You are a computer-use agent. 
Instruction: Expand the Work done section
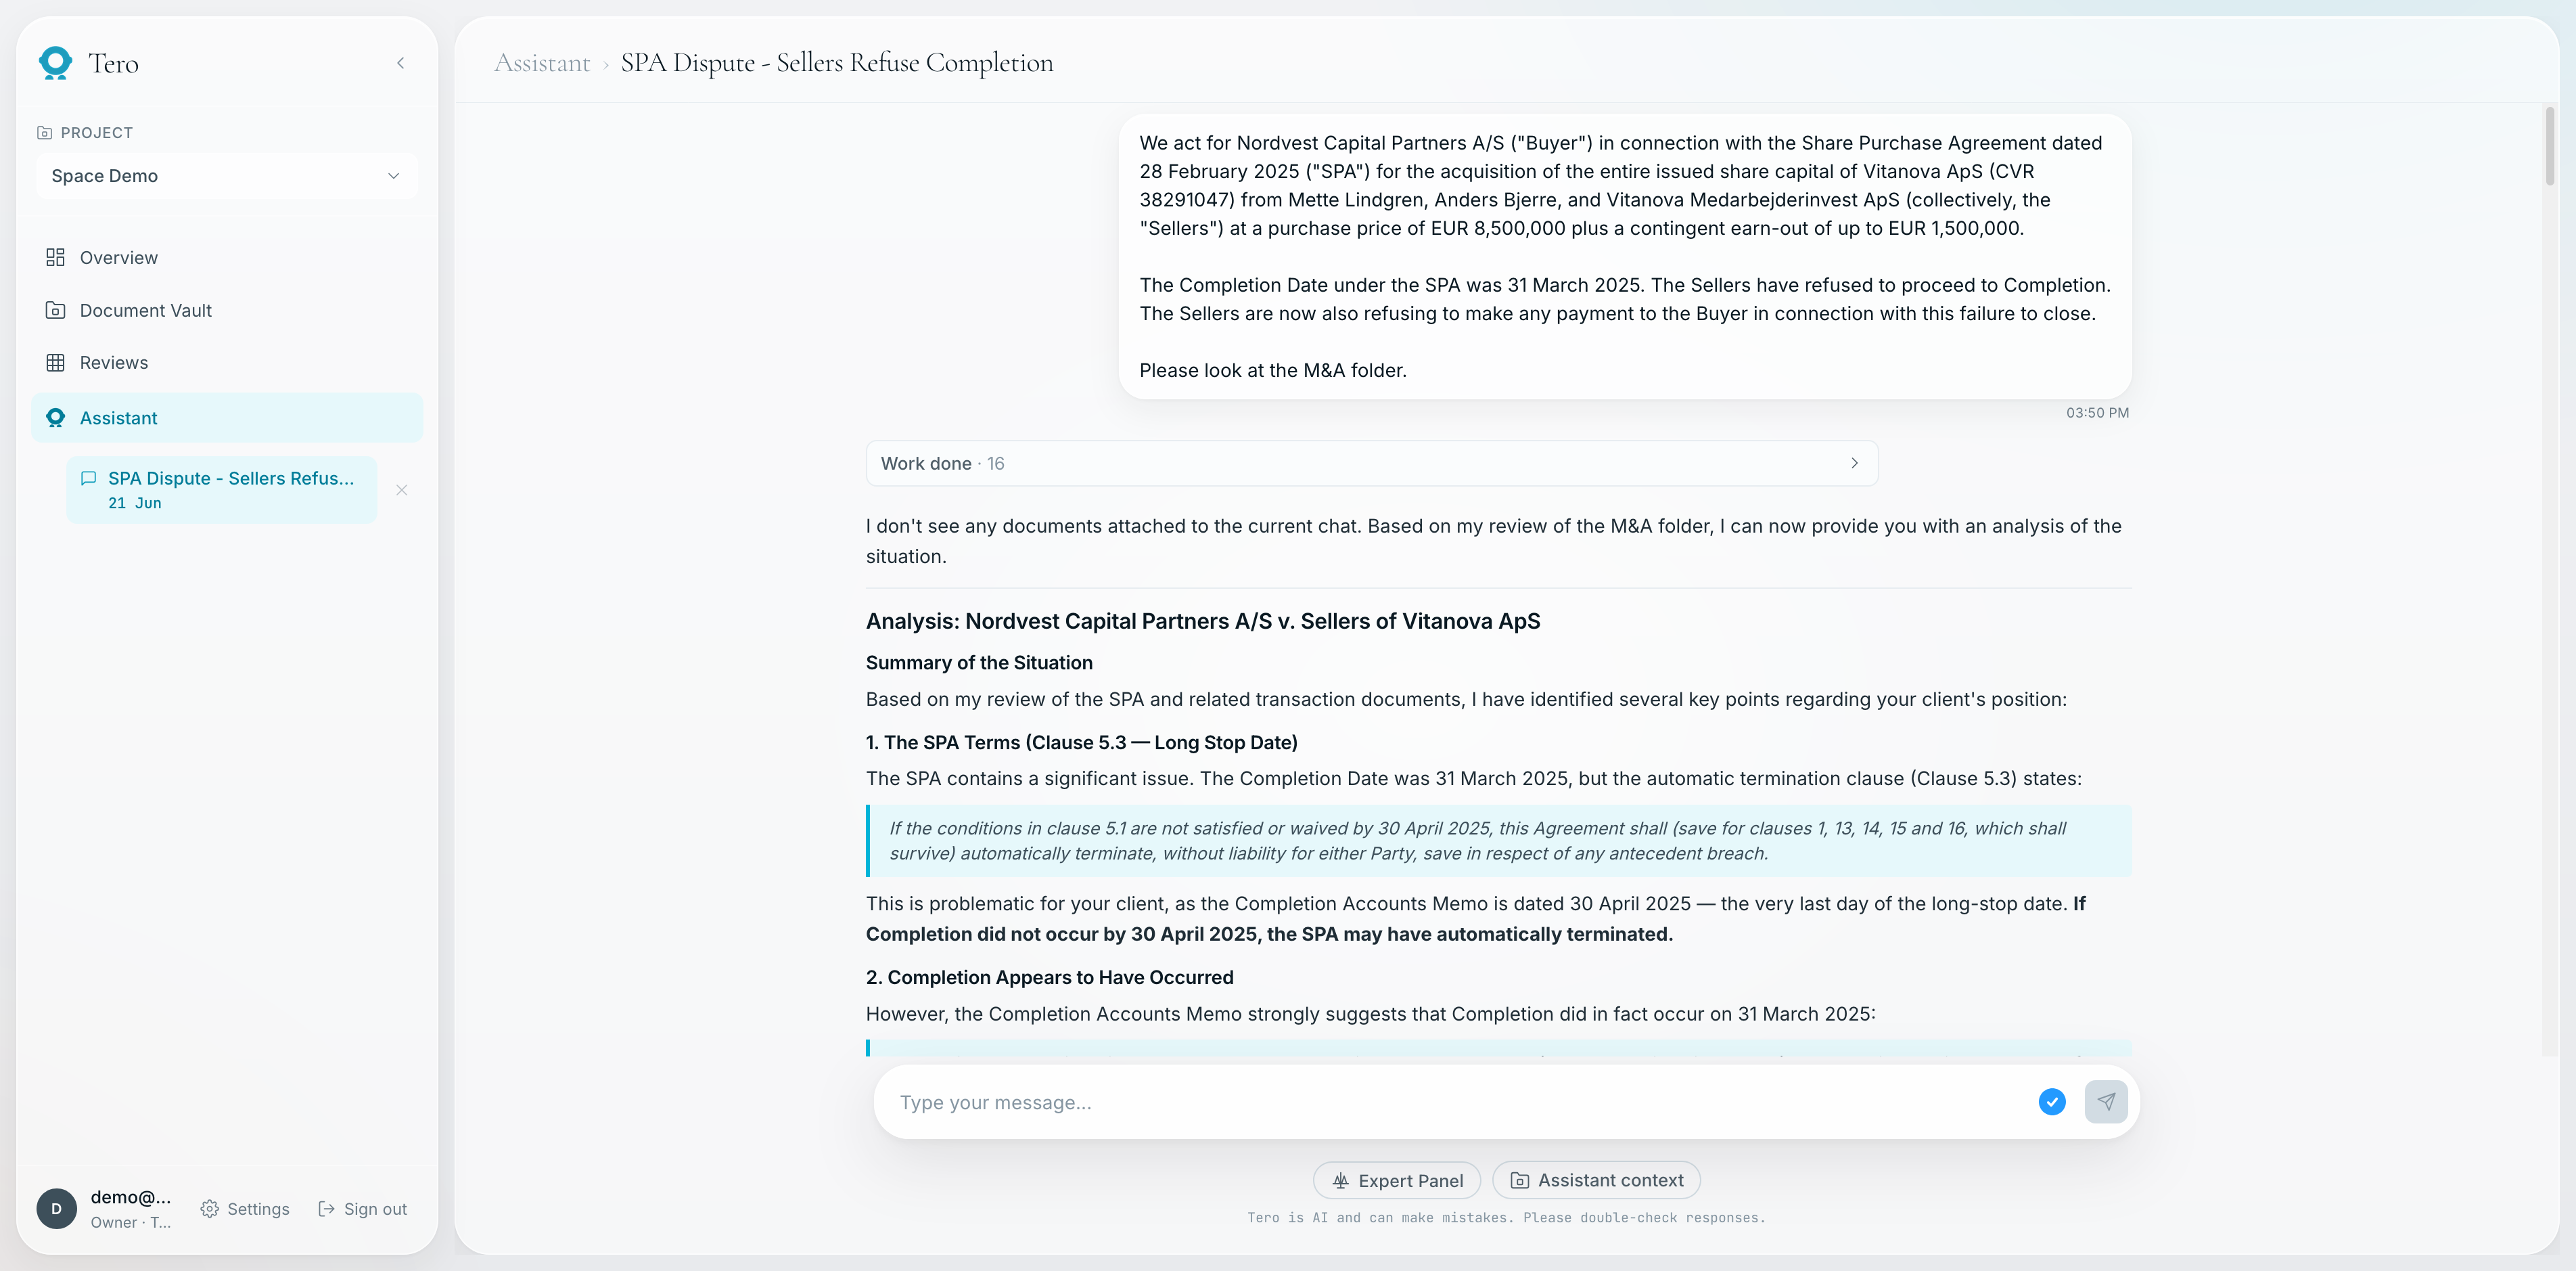(1371, 464)
